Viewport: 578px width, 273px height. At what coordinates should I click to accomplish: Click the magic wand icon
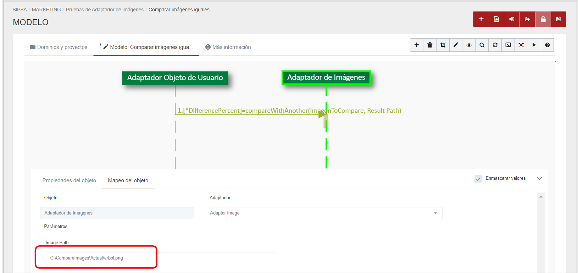click(456, 45)
